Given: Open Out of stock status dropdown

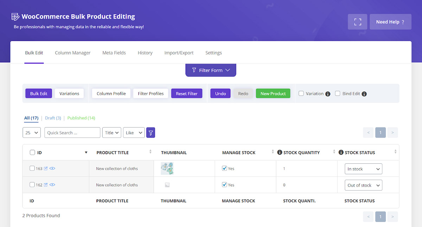Looking at the screenshot, I should tap(363, 185).
